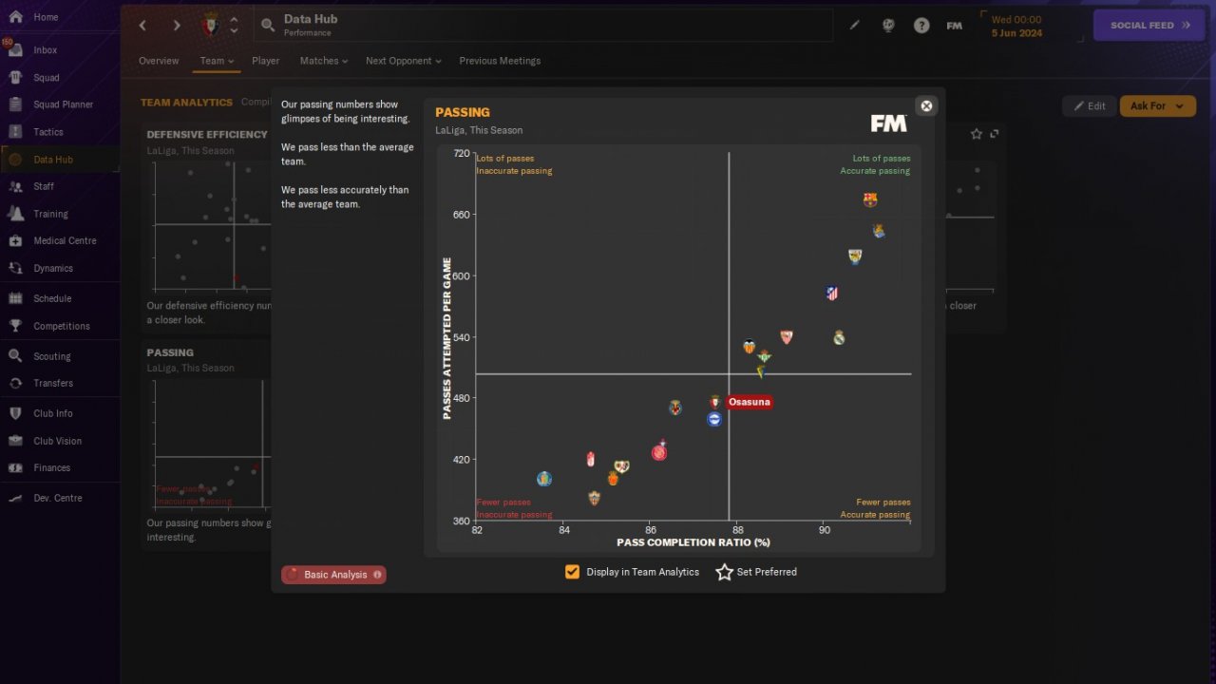Expand the Team tab dropdown
The width and height of the screenshot is (1216, 684).
pyautogui.click(x=217, y=61)
